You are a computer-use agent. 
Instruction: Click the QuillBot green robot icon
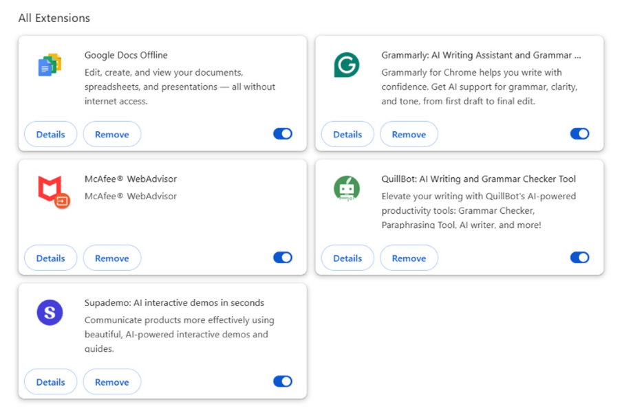(347, 188)
